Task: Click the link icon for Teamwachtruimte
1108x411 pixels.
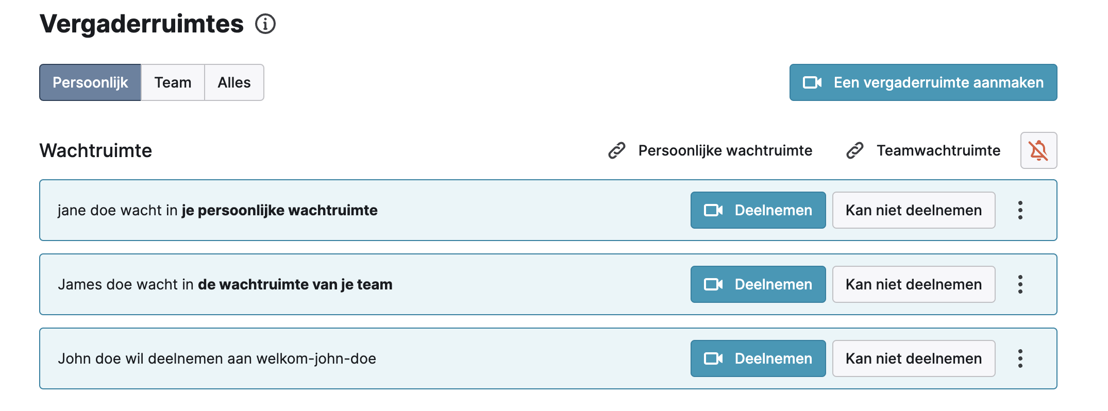Action: point(855,150)
